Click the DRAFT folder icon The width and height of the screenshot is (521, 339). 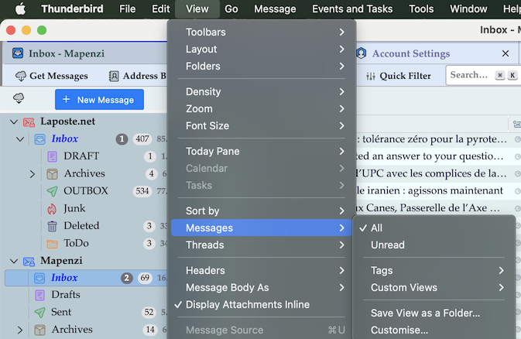[52, 156]
